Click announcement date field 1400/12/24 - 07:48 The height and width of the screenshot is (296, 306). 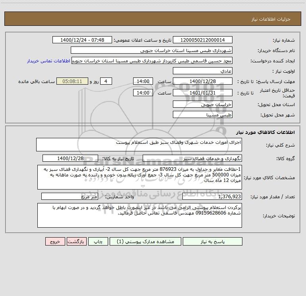point(82,40)
